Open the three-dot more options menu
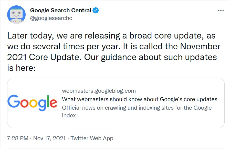The width and height of the screenshot is (230, 149). pos(221,10)
